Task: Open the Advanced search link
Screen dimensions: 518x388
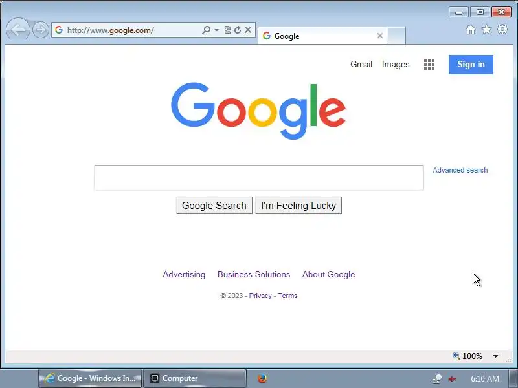Action: tap(460, 170)
